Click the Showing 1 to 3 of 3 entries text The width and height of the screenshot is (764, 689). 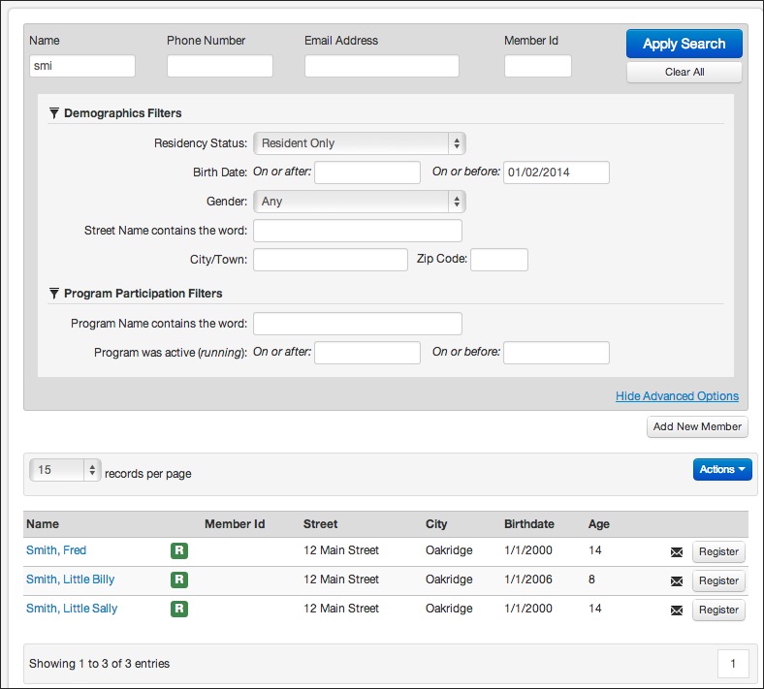[100, 664]
